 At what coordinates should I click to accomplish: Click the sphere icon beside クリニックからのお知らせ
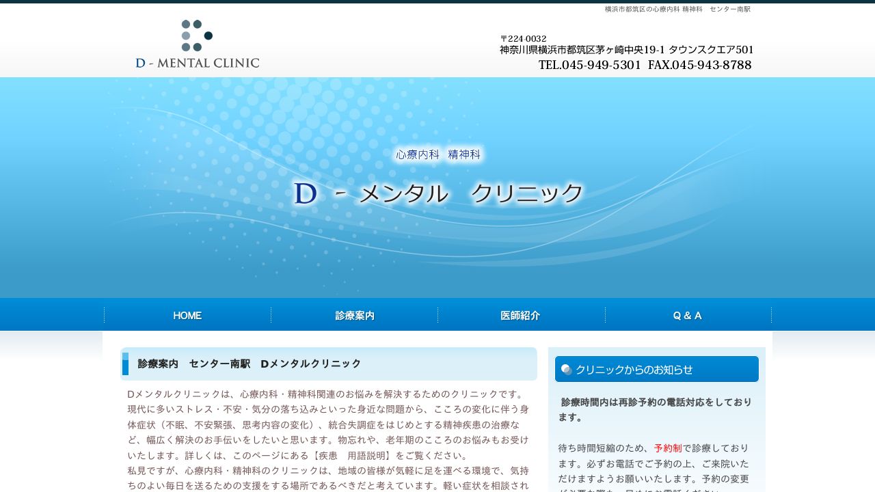coord(567,369)
